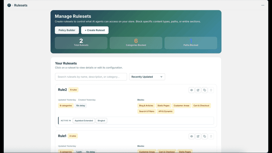Select the Bingbot active tag
Image resolution: width=272 pixels, height=153 pixels.
[101, 120]
